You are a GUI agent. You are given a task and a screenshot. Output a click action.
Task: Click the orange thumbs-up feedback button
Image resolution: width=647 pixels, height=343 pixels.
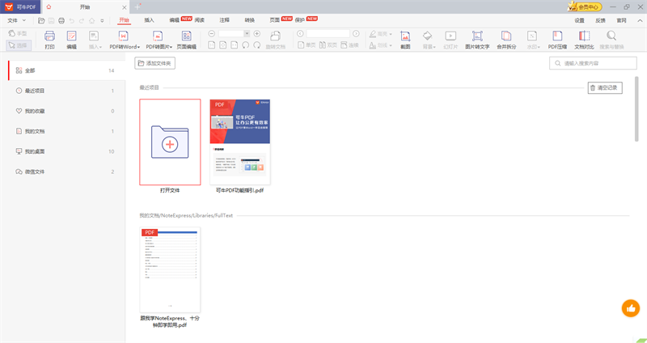[631, 307]
